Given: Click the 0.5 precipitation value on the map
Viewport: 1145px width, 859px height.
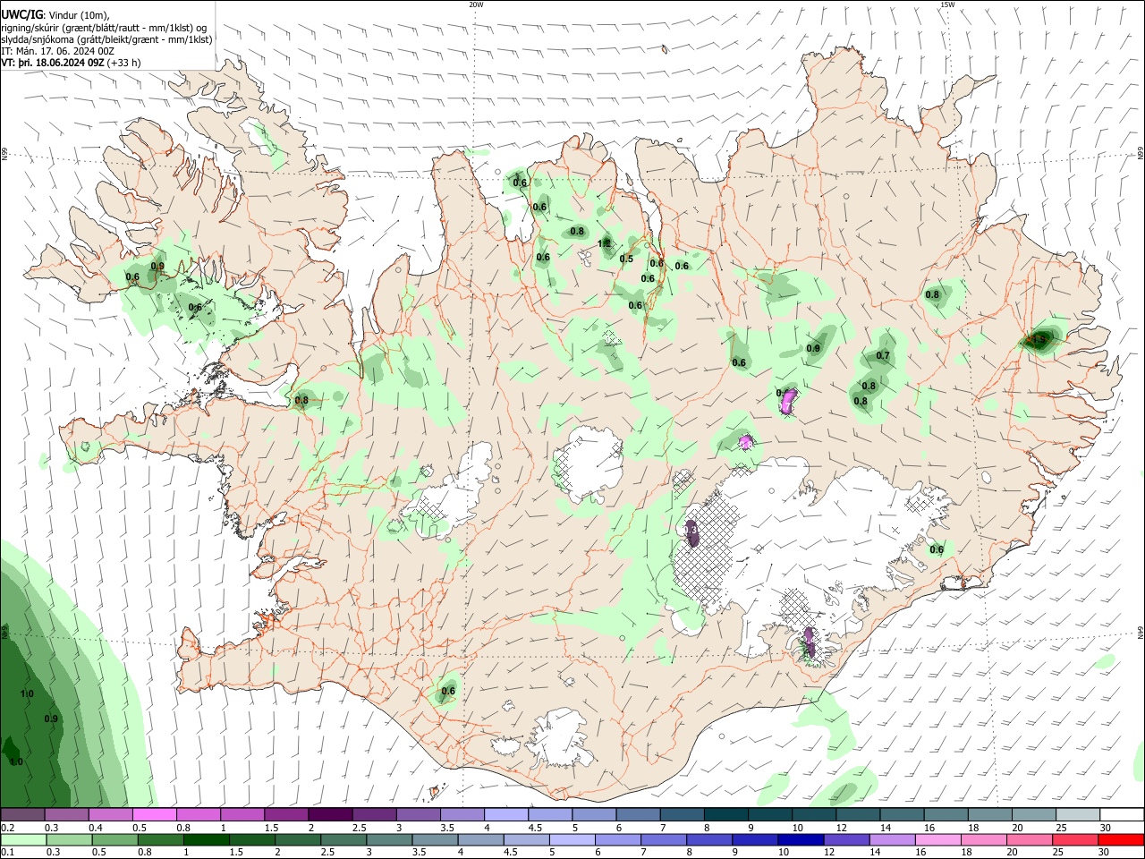Looking at the screenshot, I should pos(626,259).
